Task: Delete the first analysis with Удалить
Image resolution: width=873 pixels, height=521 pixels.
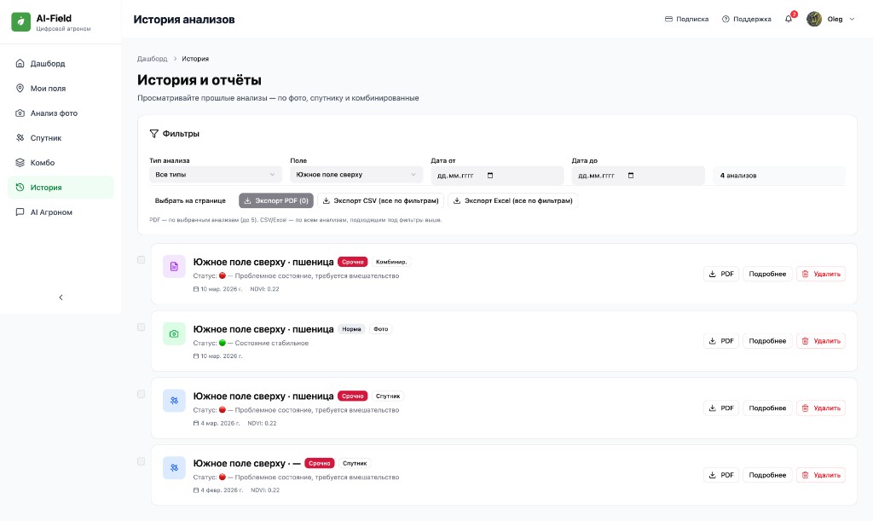Action: click(x=820, y=274)
